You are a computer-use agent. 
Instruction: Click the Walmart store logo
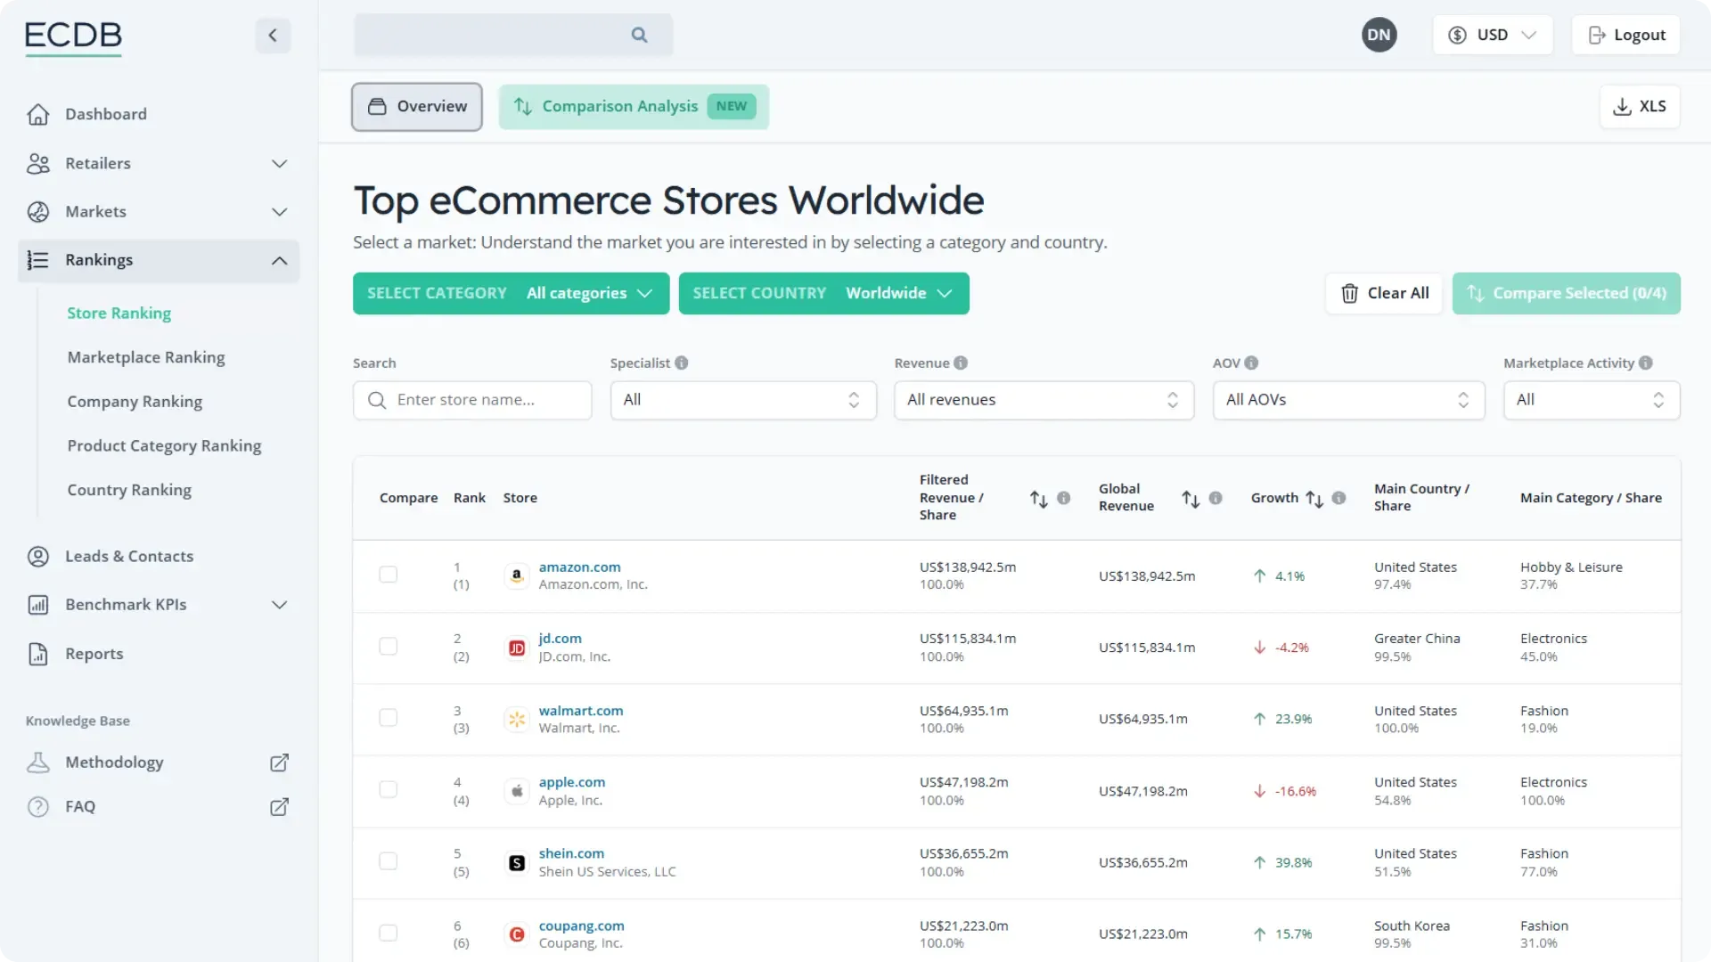coord(517,719)
